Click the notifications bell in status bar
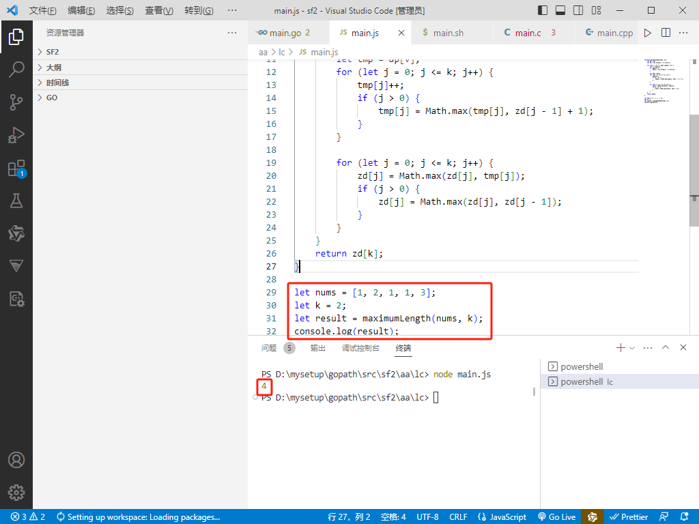This screenshot has width=699, height=524. pos(685,517)
